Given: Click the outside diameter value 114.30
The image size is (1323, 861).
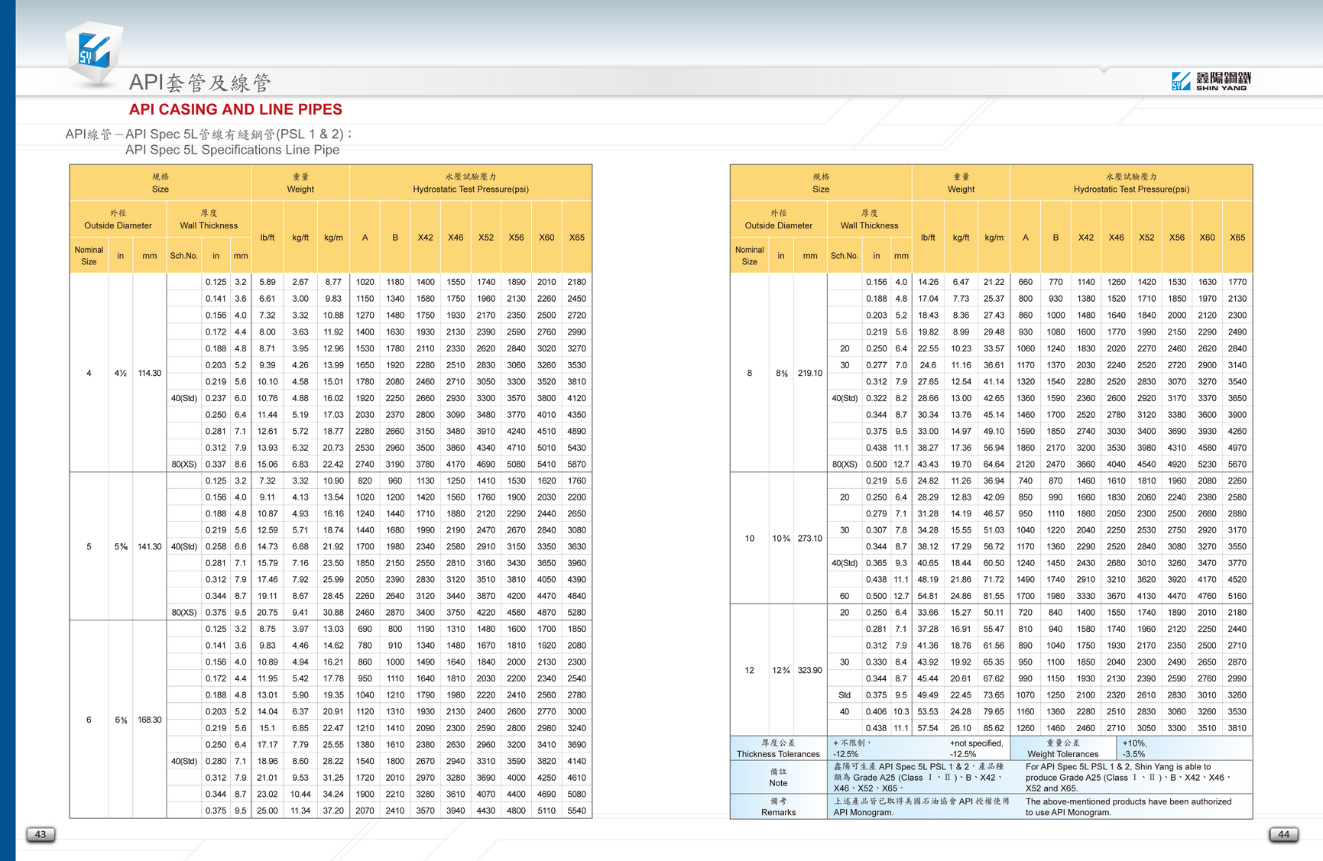Looking at the screenshot, I should [x=149, y=373].
